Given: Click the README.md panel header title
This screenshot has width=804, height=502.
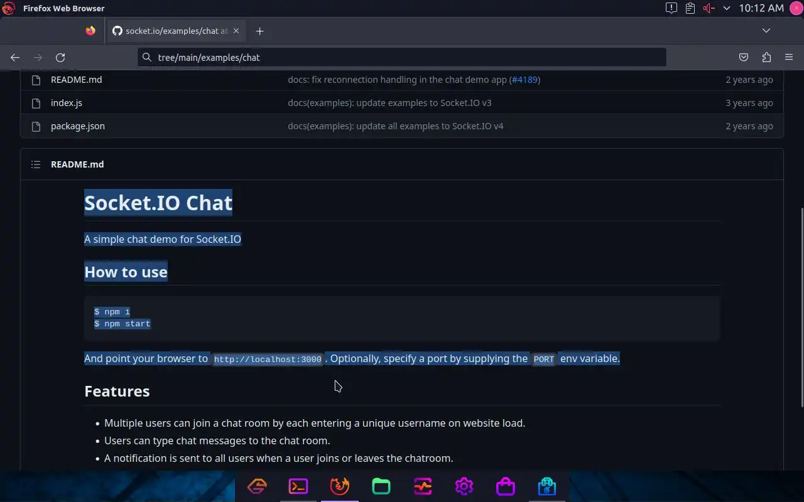Looking at the screenshot, I should 77,164.
